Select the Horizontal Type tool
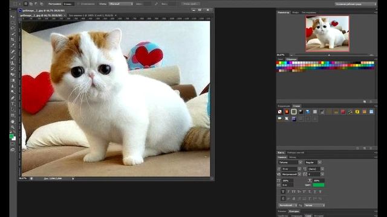Image resolution: width=387 pixels, height=217 pixels. (x=13, y=104)
